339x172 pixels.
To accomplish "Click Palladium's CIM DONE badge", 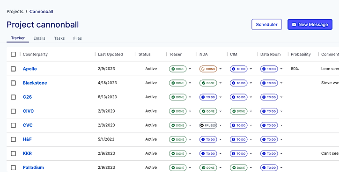I will pos(238,167).
